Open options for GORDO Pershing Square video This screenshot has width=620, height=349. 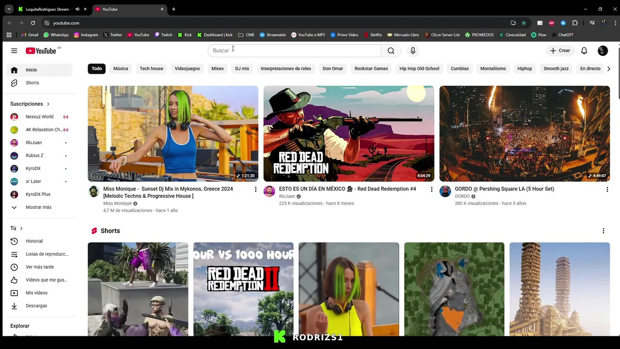(x=607, y=190)
